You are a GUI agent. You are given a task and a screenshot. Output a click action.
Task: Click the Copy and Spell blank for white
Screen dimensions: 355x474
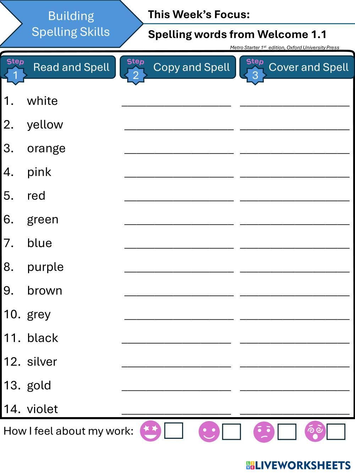click(x=176, y=102)
